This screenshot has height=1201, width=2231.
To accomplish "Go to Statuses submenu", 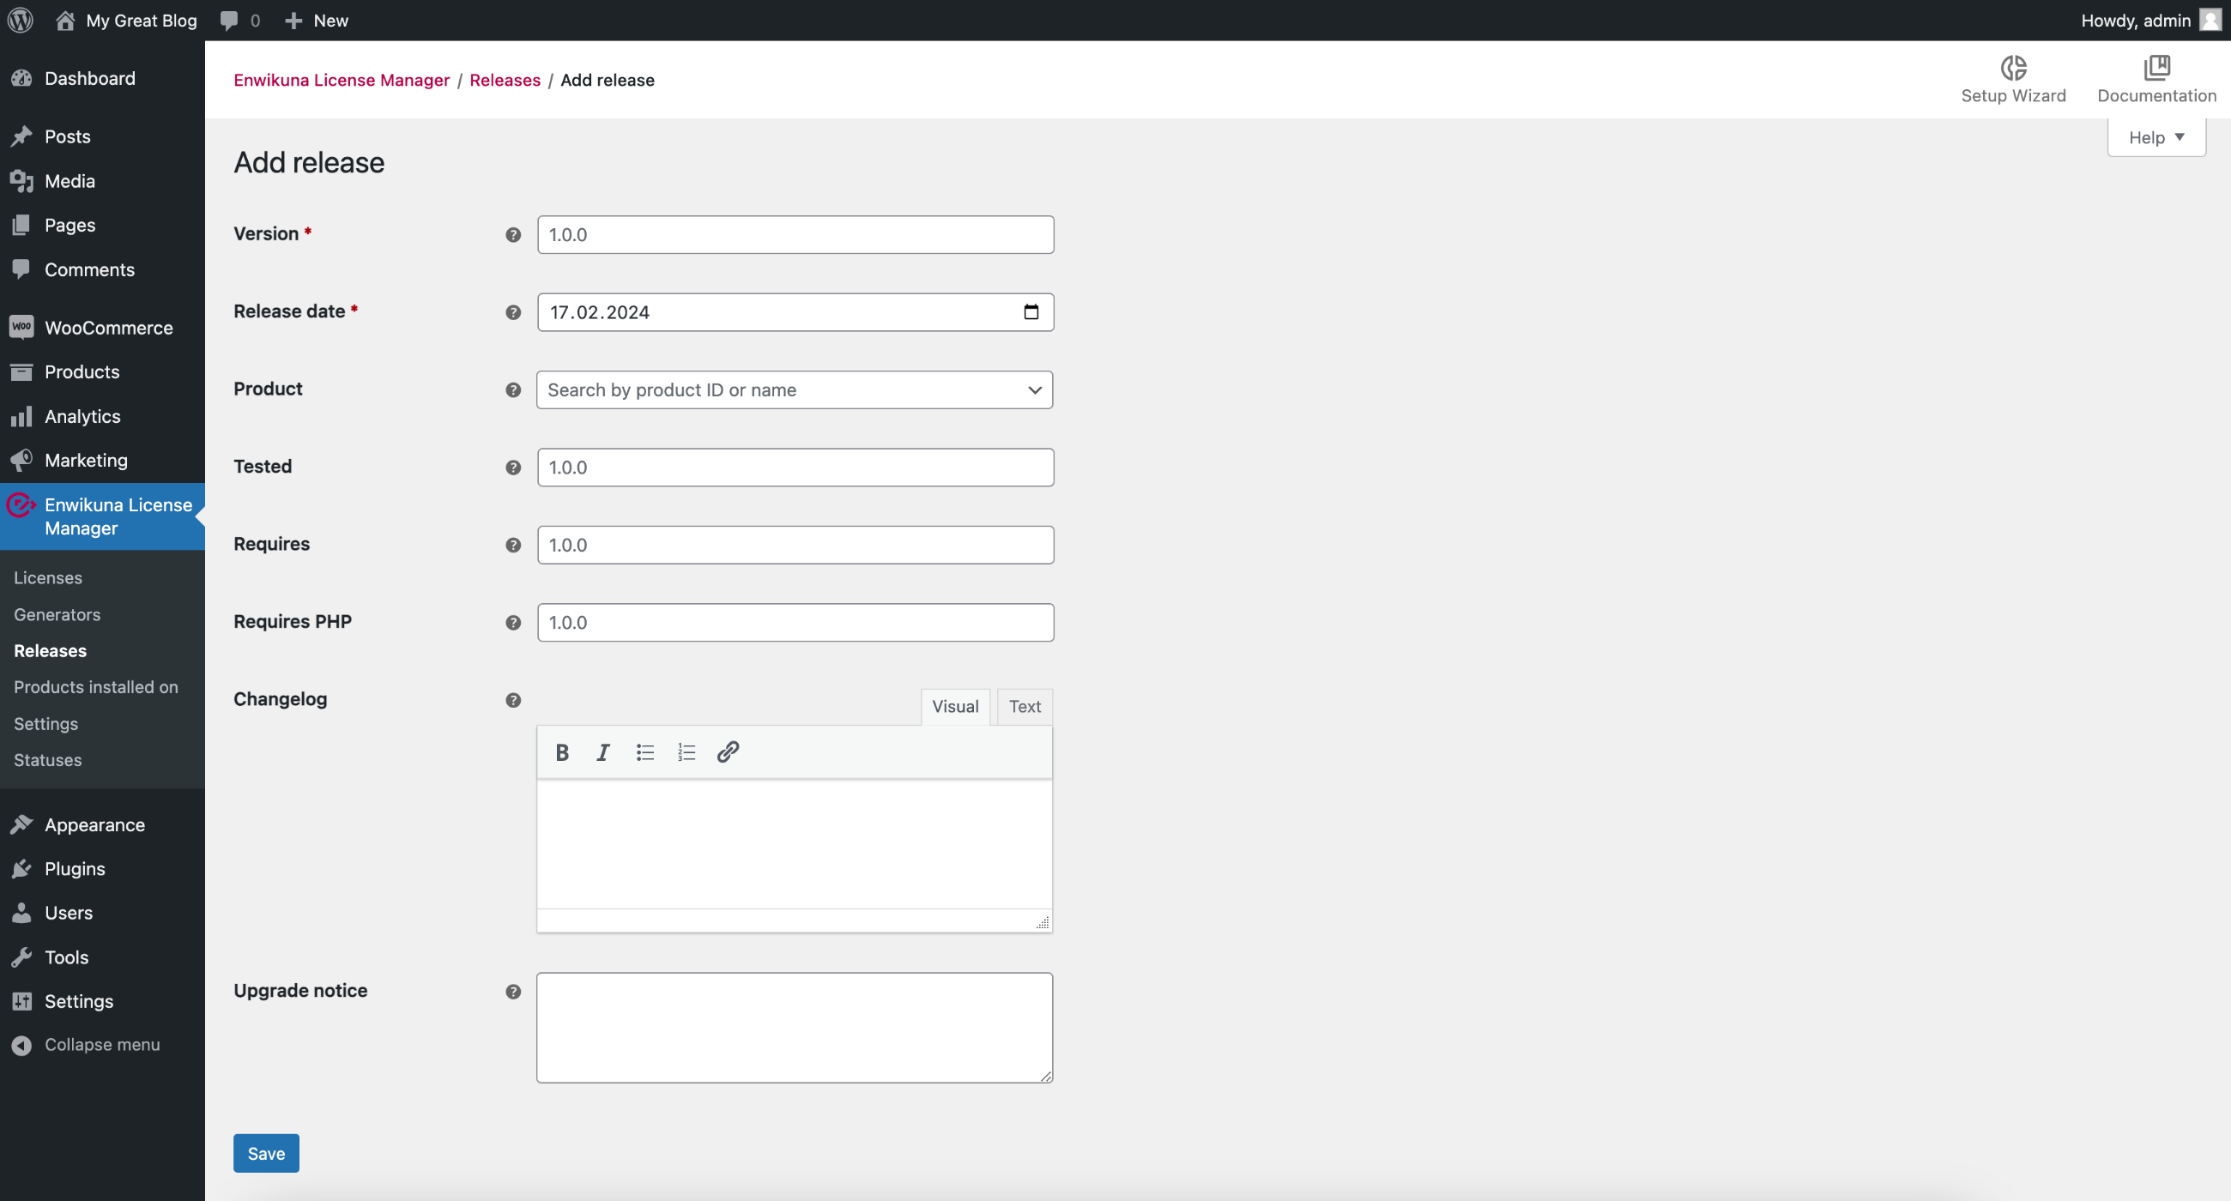I will [48, 760].
